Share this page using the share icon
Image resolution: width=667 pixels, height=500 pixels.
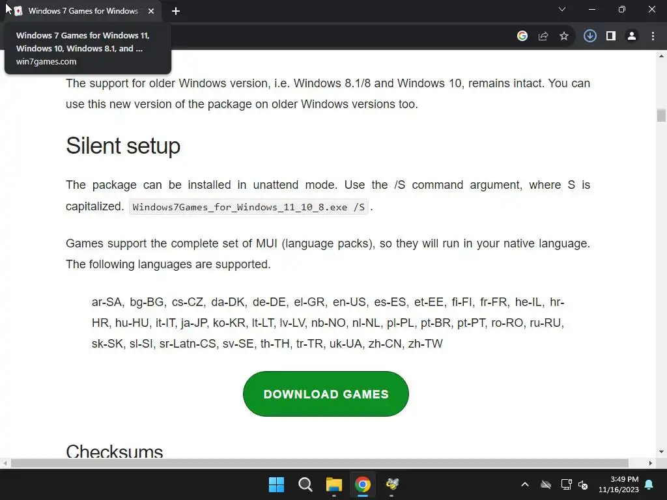[543, 36]
